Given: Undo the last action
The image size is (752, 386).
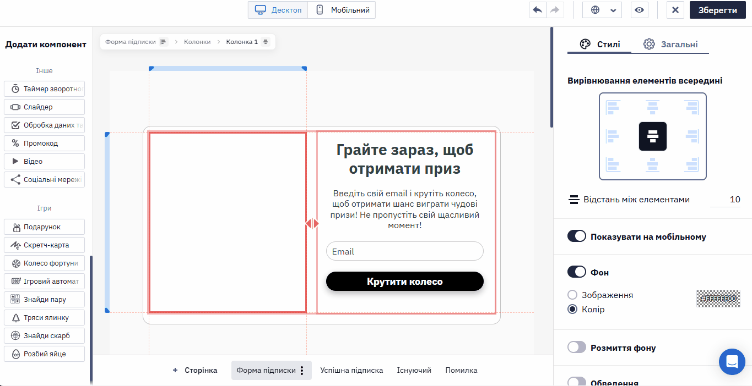Looking at the screenshot, I should 538,10.
